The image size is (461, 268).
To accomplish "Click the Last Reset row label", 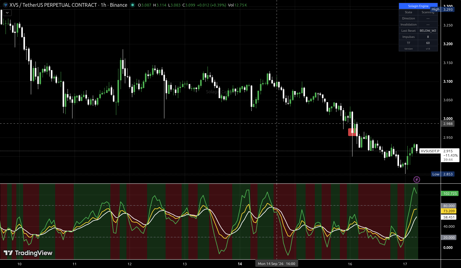I will (x=409, y=31).
